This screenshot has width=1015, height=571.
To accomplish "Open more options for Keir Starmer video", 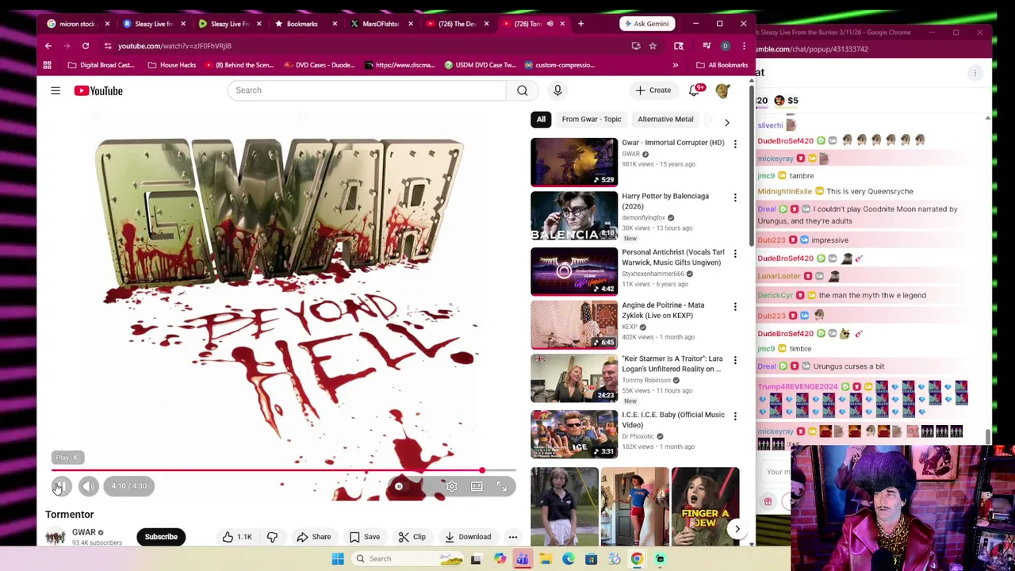I will [735, 361].
